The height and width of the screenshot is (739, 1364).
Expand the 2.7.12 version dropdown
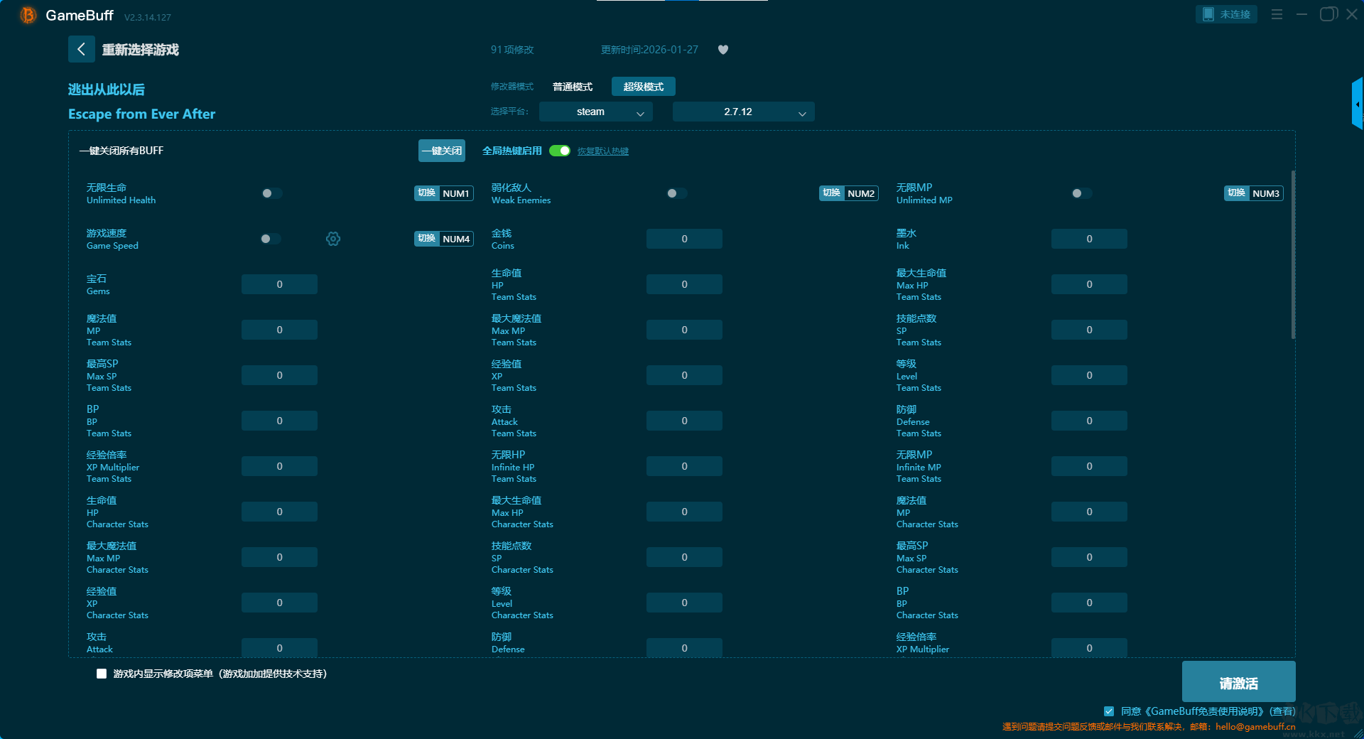pos(743,112)
